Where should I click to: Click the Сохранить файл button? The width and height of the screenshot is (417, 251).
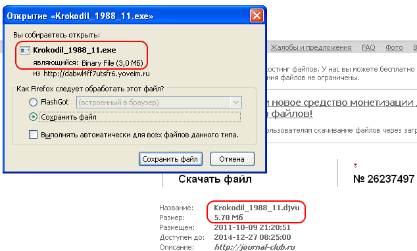click(170, 159)
